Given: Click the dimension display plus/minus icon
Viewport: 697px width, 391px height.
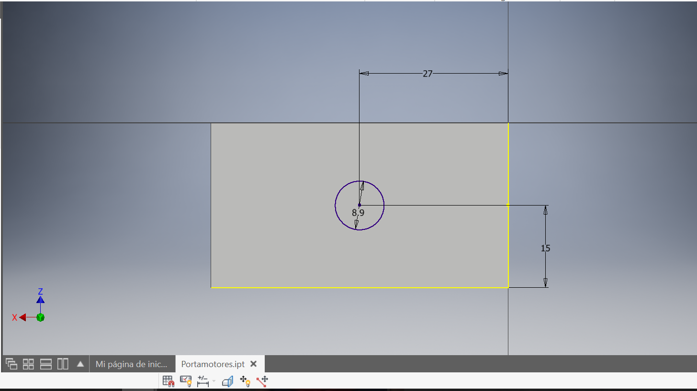Looking at the screenshot, I should (203, 381).
